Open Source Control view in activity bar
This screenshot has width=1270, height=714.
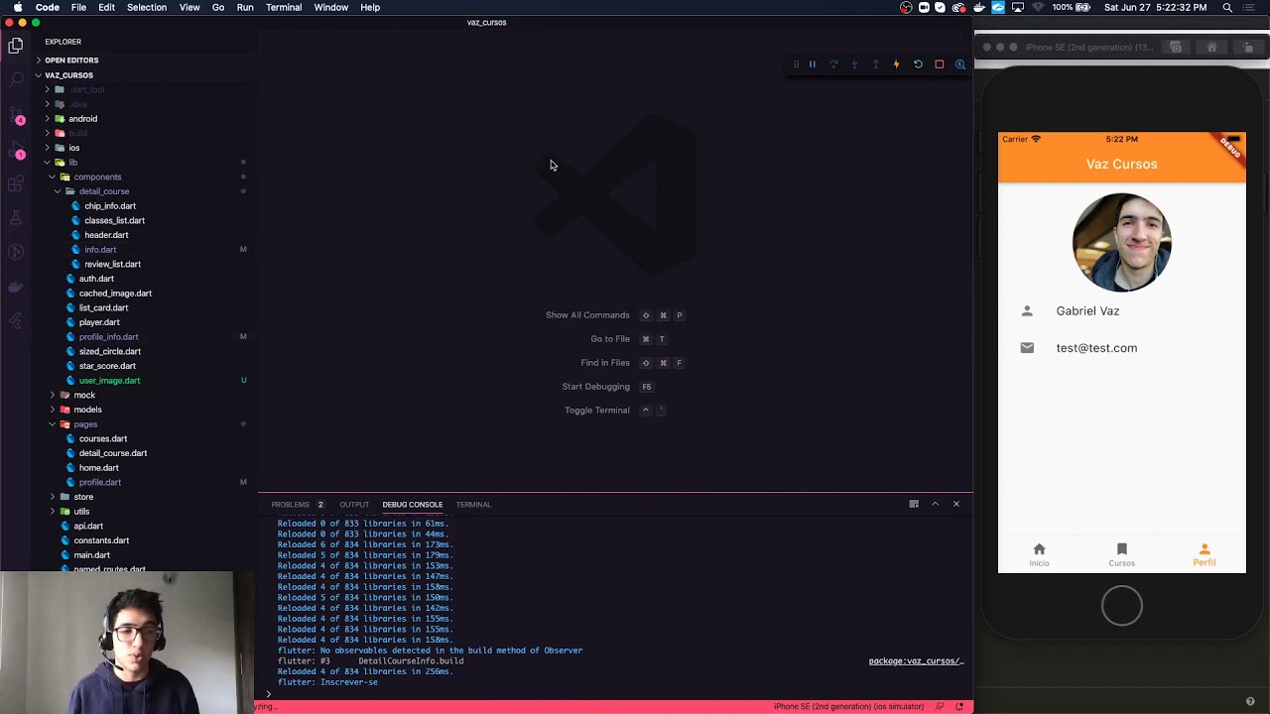coord(16,115)
